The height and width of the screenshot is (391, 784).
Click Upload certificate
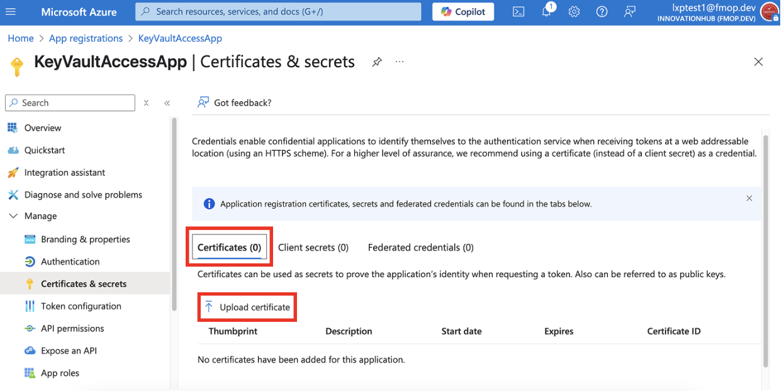(247, 307)
